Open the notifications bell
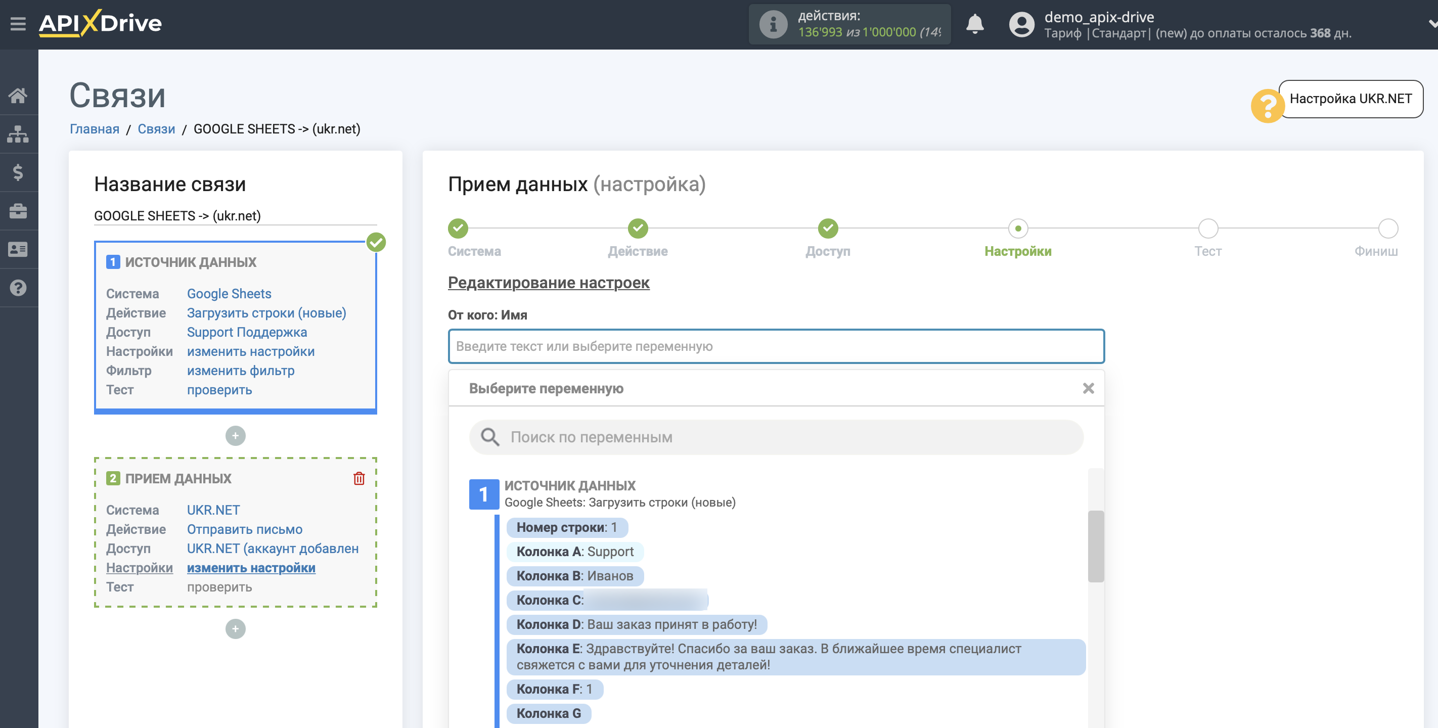Viewport: 1438px width, 728px height. point(975,24)
